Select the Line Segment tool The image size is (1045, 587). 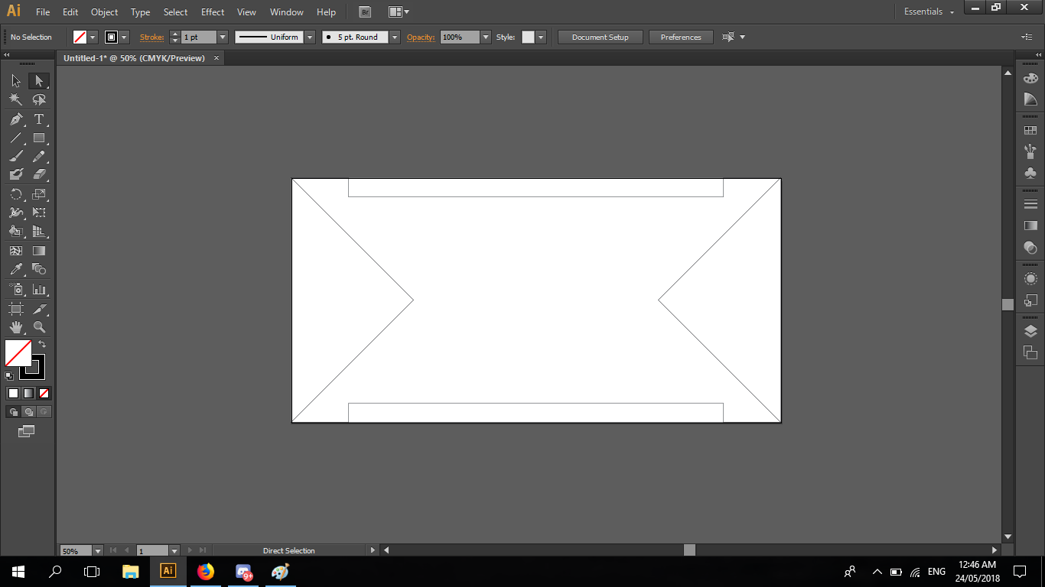pyautogui.click(x=16, y=138)
